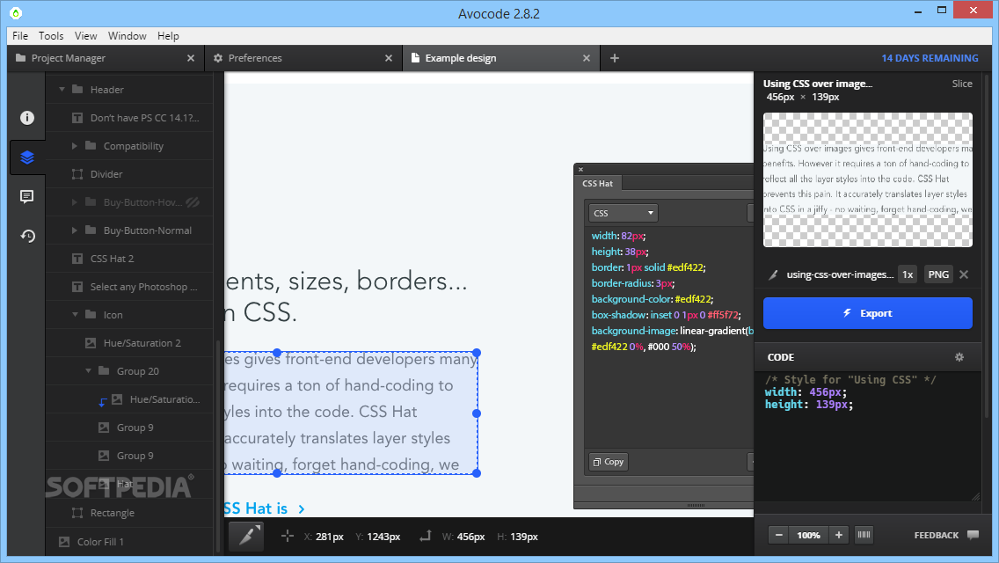The height and width of the screenshot is (563, 999).
Task: Click the Color Fill 1 layer icon
Action: (x=63, y=541)
